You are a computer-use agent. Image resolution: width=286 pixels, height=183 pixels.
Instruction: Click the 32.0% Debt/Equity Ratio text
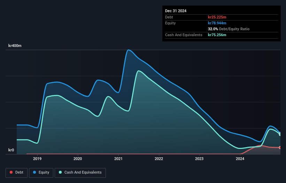click(x=229, y=29)
